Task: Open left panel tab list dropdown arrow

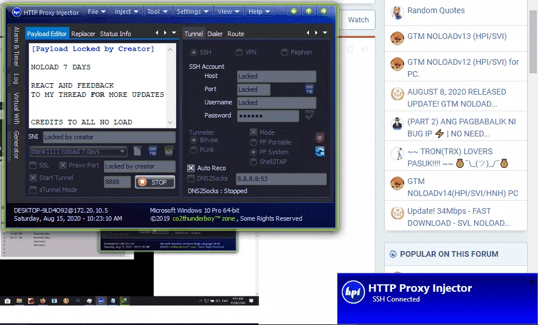Action: 174,33
